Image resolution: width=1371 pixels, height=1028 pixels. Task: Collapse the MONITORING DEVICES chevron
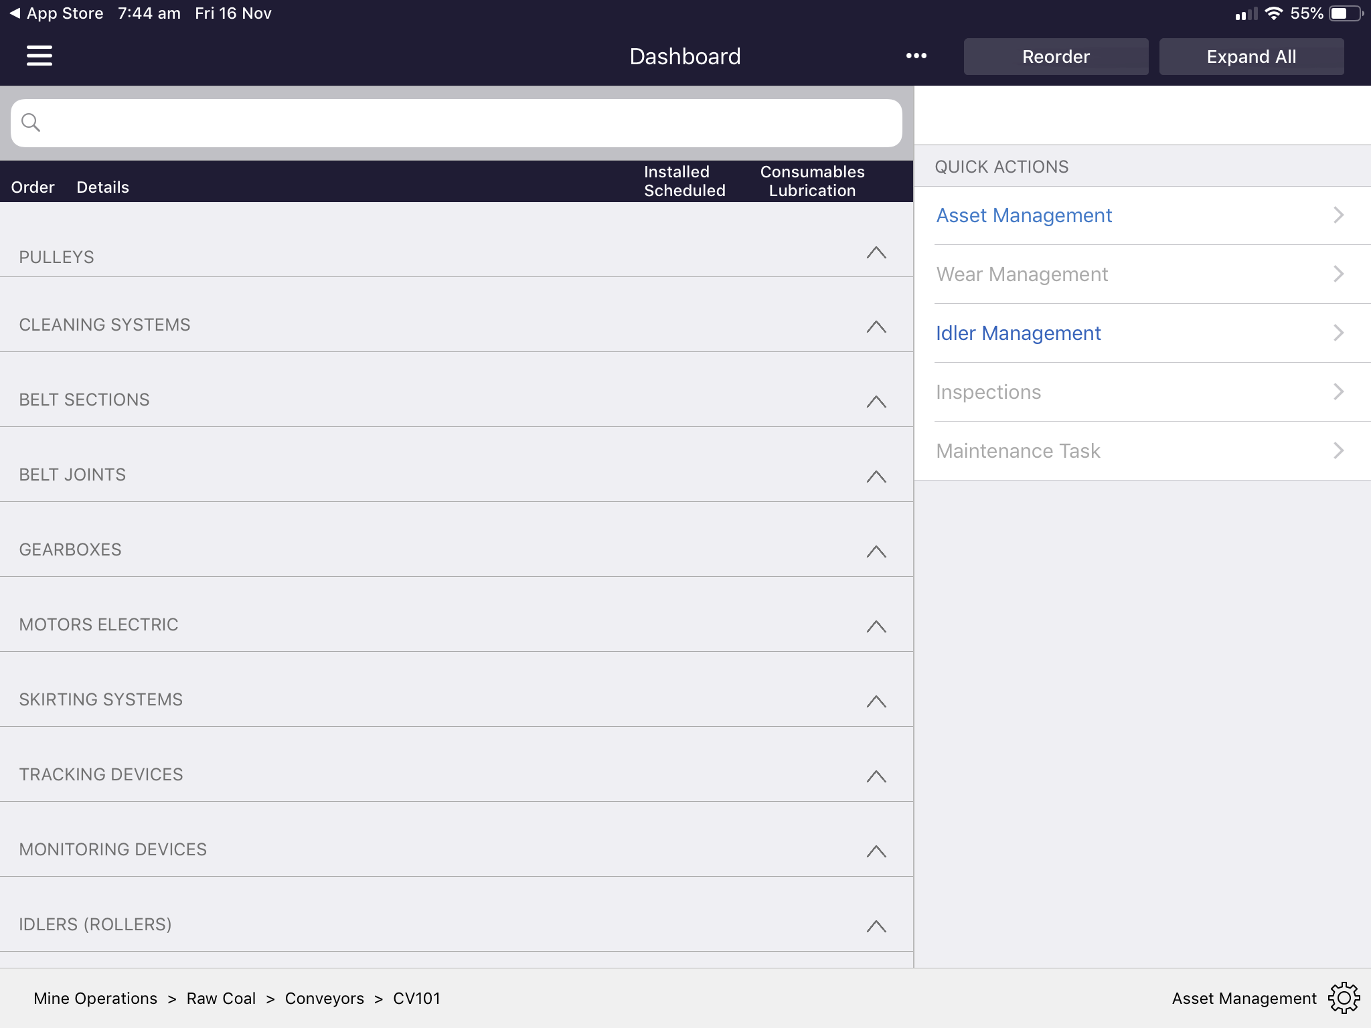876,852
